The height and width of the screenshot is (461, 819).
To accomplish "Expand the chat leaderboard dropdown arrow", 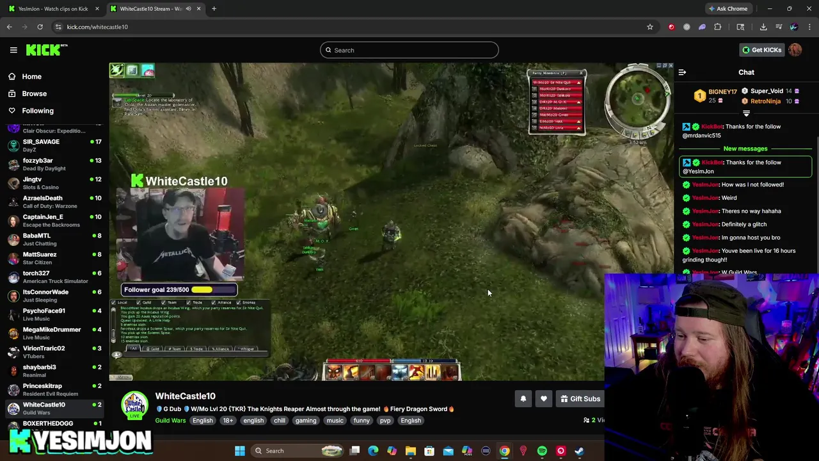I will click(746, 113).
